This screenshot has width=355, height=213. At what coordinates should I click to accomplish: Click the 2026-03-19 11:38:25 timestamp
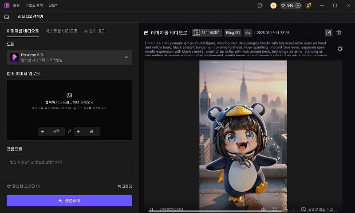tap(273, 33)
